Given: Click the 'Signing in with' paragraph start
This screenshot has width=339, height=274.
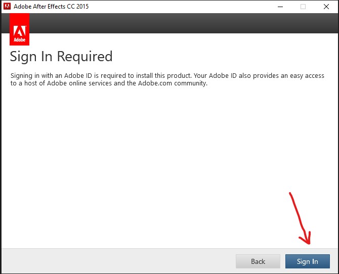Looking at the screenshot, I should (30, 76).
